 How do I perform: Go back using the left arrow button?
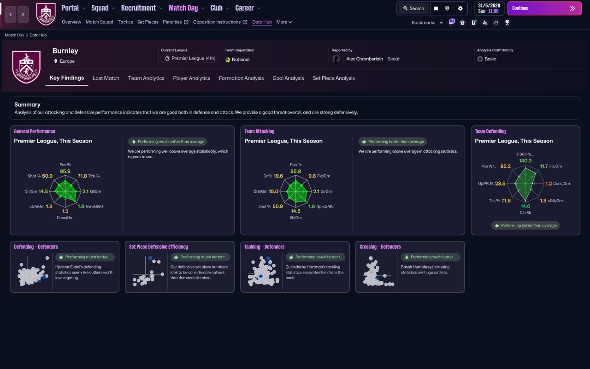pyautogui.click(x=11, y=14)
